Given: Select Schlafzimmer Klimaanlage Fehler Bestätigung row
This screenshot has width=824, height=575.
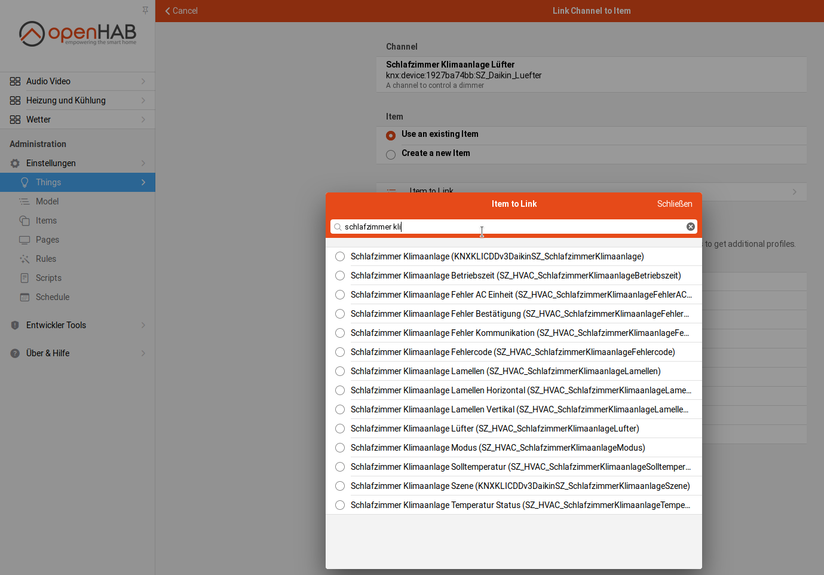Looking at the screenshot, I should tap(514, 314).
